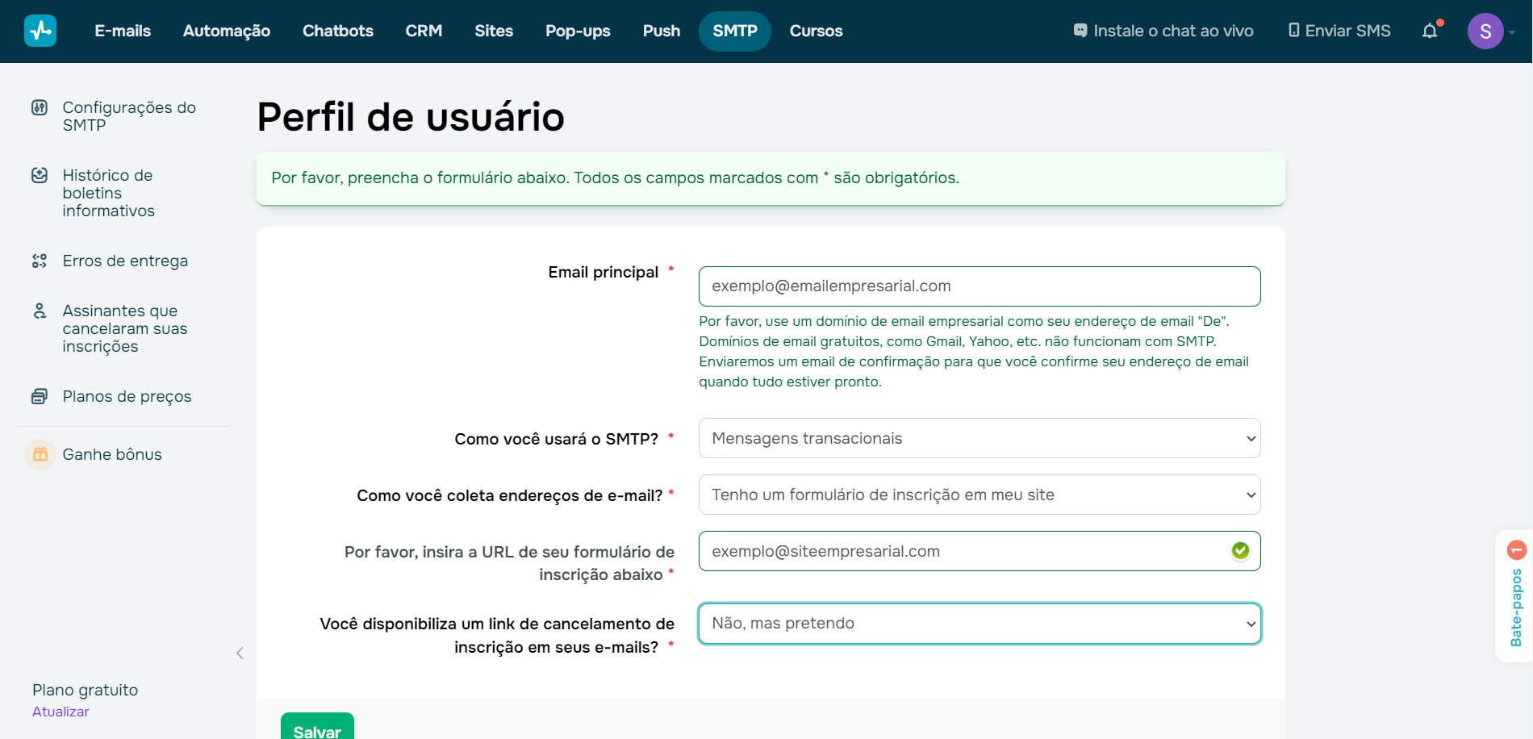This screenshot has width=1533, height=739.
Task: Open the user avatar menu
Action: tap(1485, 31)
